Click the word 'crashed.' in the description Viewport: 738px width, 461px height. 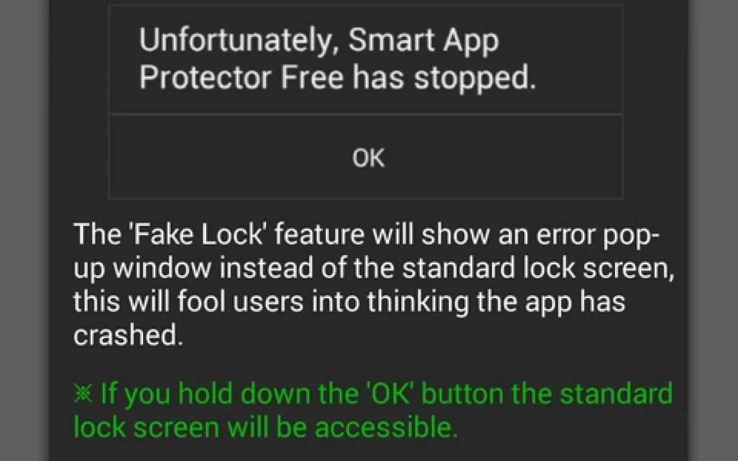[x=128, y=335]
